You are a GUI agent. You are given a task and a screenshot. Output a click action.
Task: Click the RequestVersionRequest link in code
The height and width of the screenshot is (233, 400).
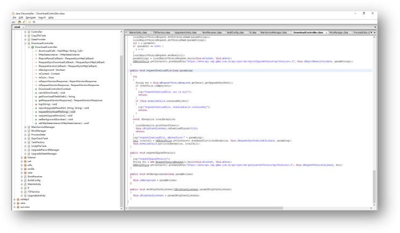(x=169, y=162)
